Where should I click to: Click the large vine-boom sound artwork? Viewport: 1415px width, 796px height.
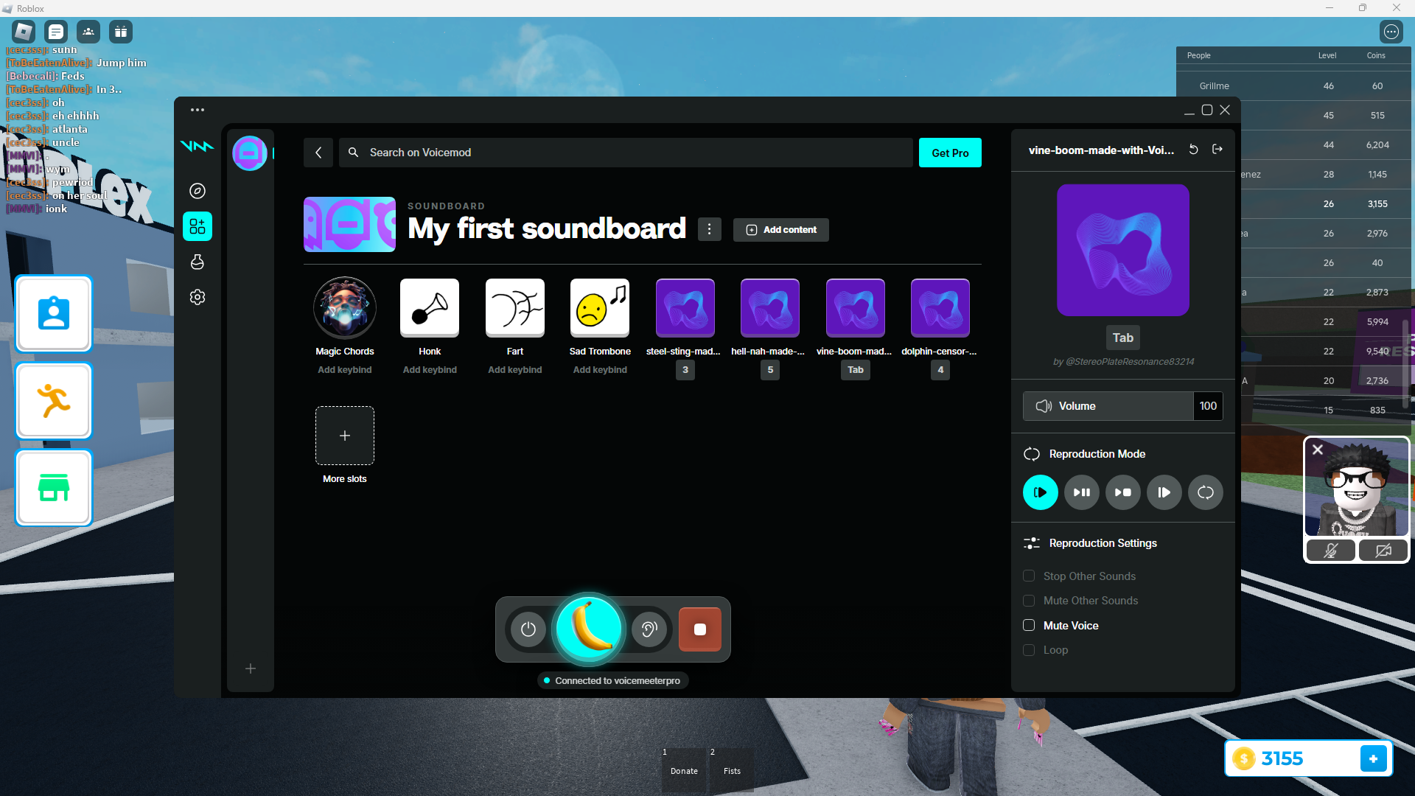pos(1123,250)
